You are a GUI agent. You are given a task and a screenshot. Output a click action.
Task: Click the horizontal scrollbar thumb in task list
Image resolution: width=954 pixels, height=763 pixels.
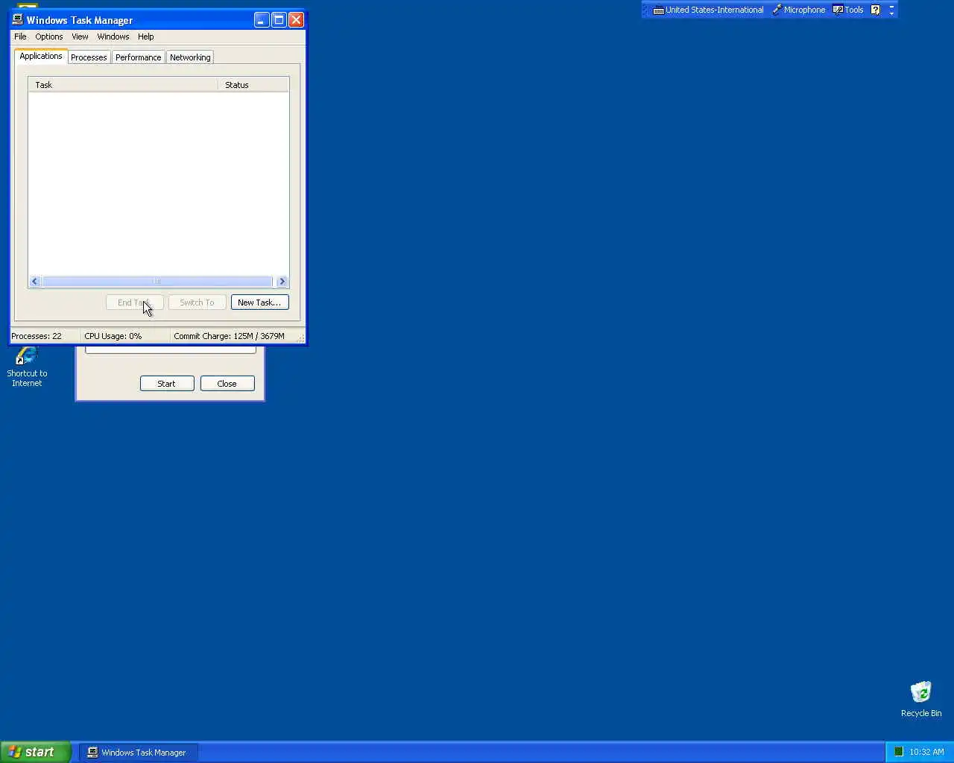point(157,282)
